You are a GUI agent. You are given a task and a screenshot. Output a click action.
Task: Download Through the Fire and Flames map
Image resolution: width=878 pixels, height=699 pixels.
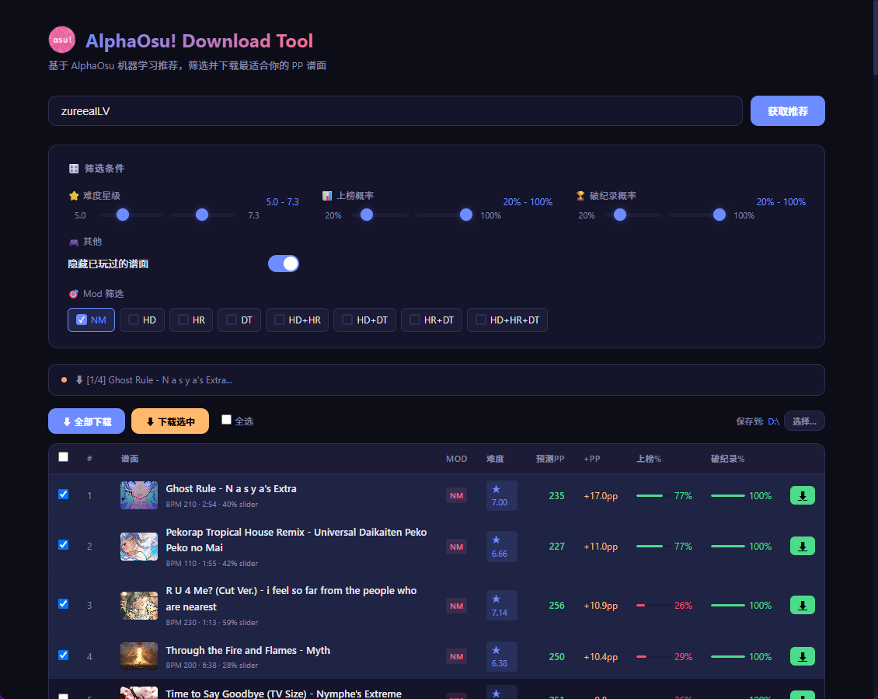pos(802,656)
